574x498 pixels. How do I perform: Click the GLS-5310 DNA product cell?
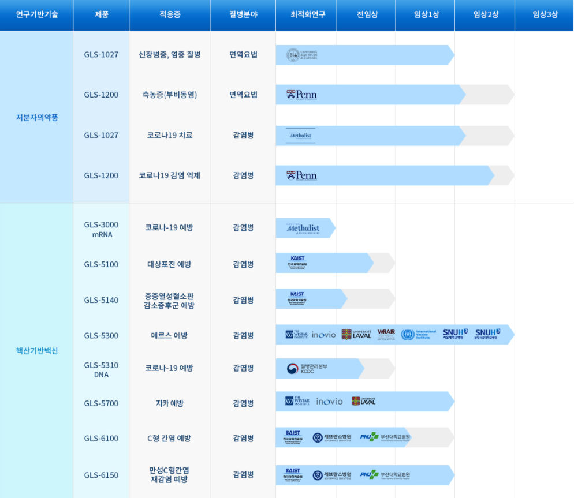(101, 369)
